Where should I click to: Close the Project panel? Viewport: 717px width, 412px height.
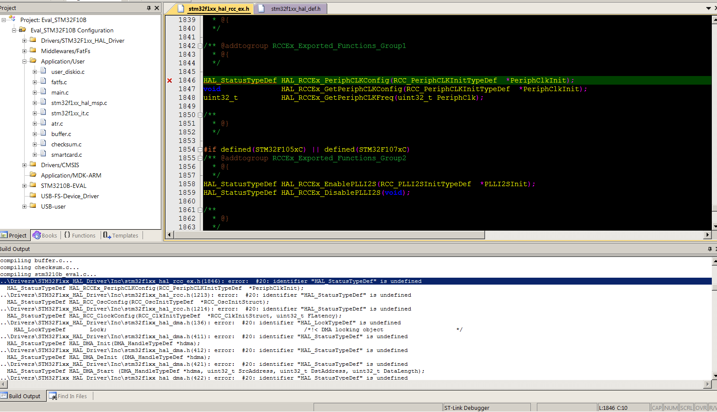click(157, 8)
